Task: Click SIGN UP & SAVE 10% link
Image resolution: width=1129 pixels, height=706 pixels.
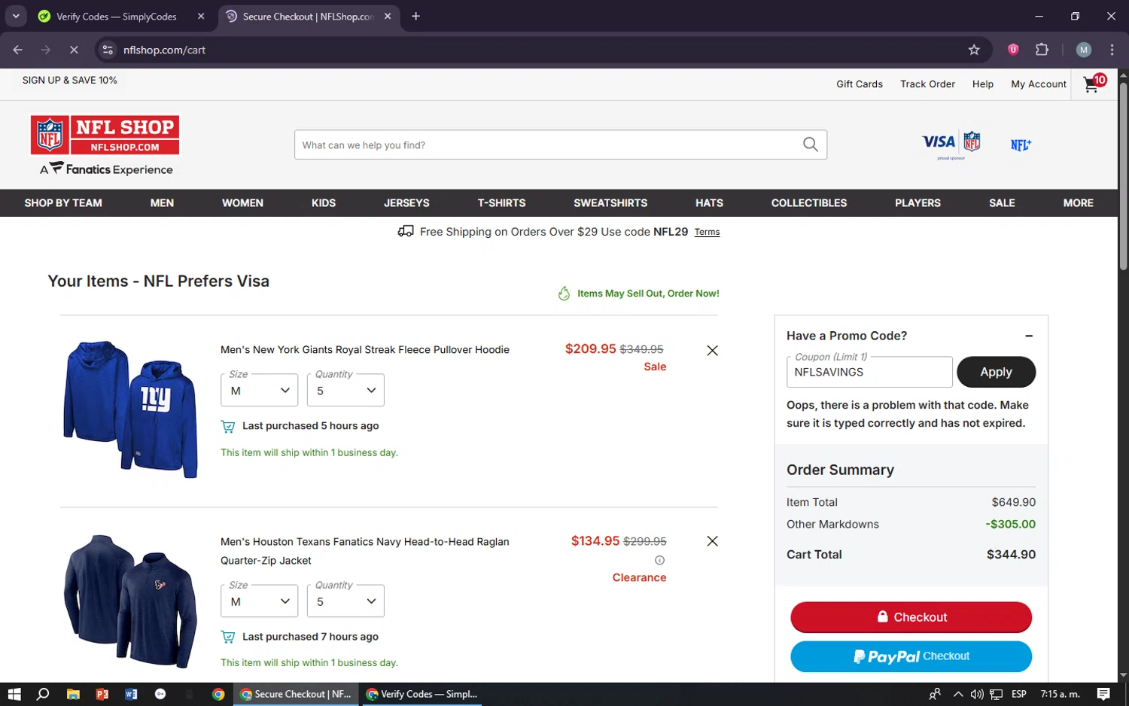Action: pos(69,80)
